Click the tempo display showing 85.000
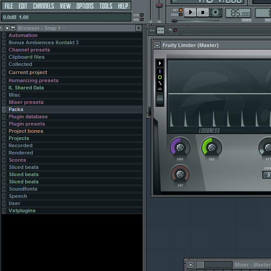Image resolution: width=271 pixels, height=271 pixels. coord(238,13)
